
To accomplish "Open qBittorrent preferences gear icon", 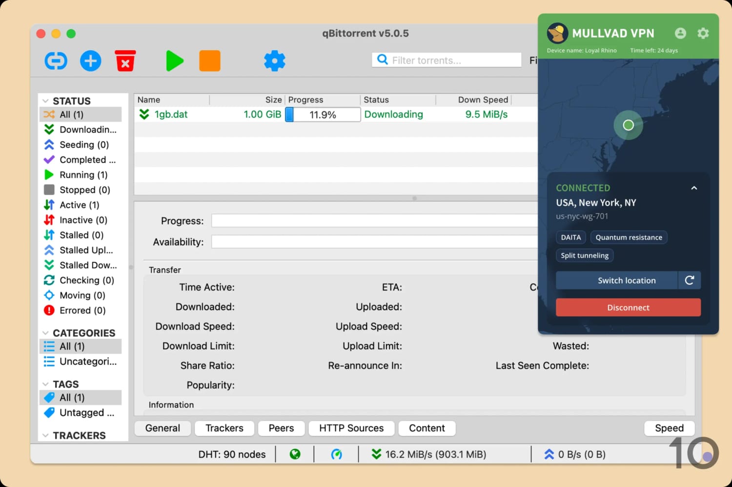I will click(275, 61).
